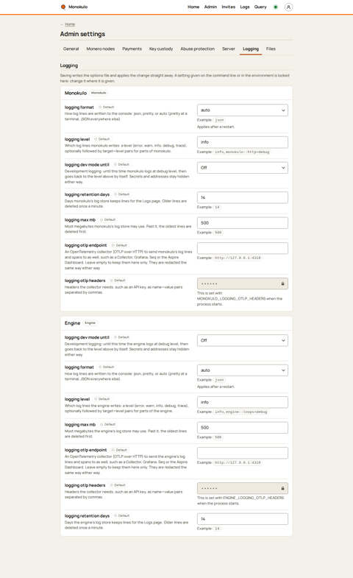This screenshot has width=353, height=578.
Task: Click Default badge beside Monokulo otlp headers
Action: tap(118, 281)
